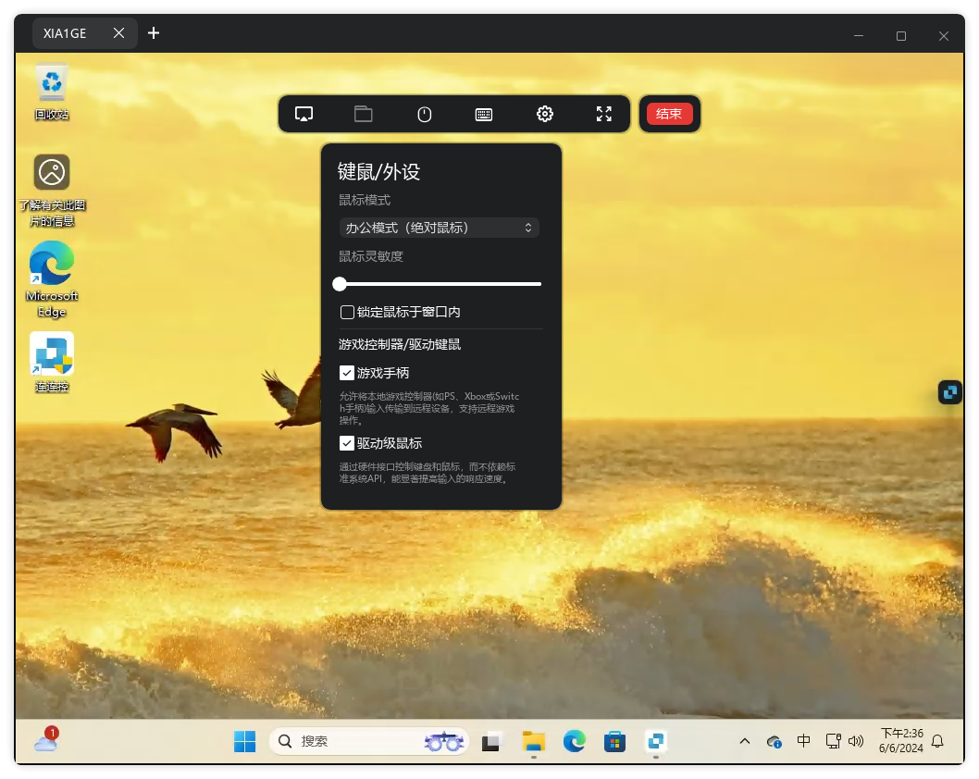Open the settings gear in toolbar

[x=545, y=114]
